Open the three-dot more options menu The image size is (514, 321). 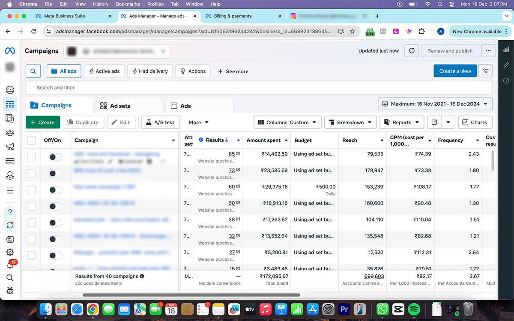click(488, 51)
